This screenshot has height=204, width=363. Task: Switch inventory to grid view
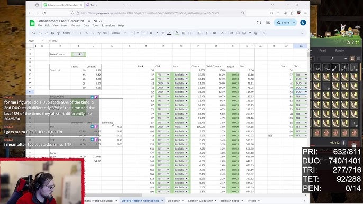[352, 59]
